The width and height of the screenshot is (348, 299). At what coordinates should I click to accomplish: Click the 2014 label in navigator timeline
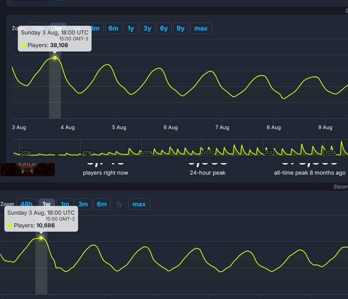pyautogui.click(x=26, y=152)
